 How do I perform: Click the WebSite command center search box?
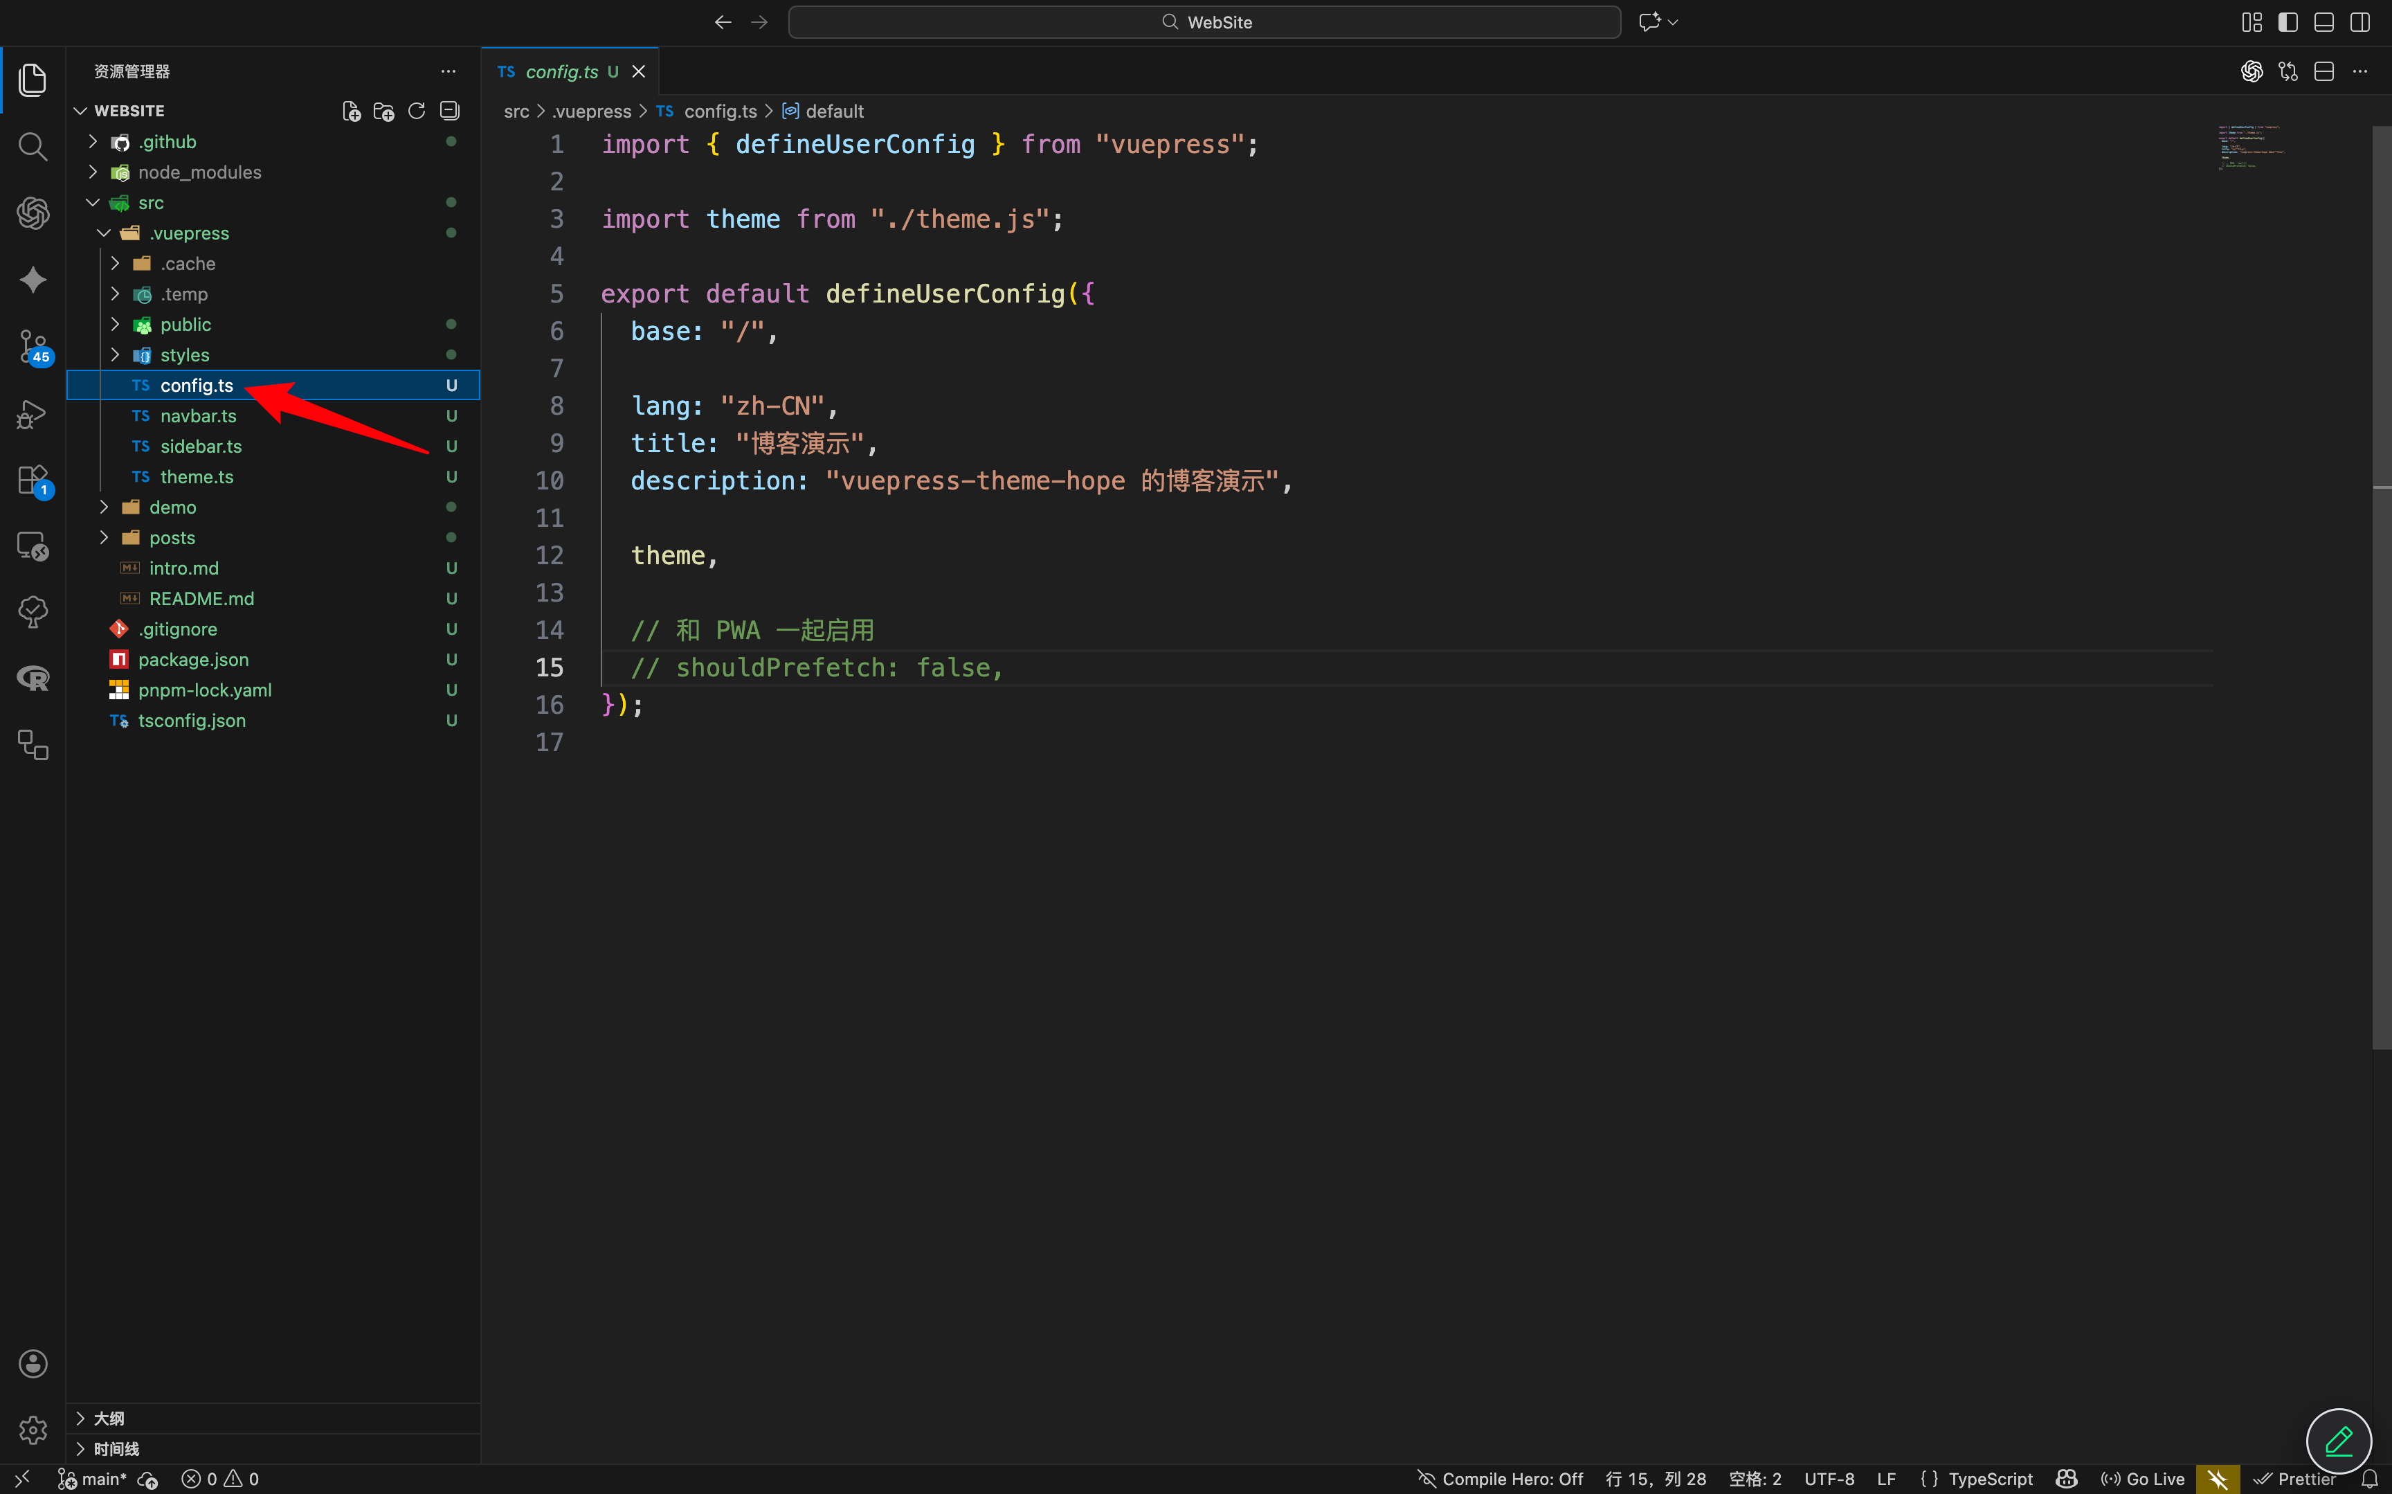1204,21
